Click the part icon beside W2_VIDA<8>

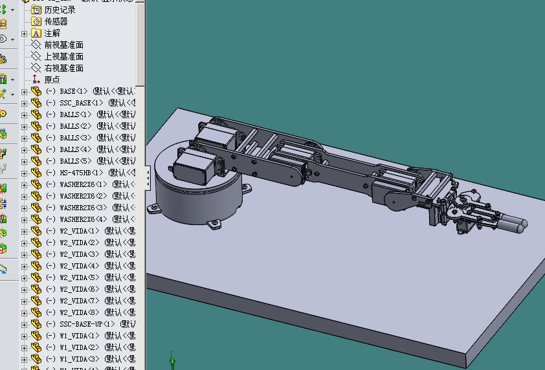click(36, 312)
